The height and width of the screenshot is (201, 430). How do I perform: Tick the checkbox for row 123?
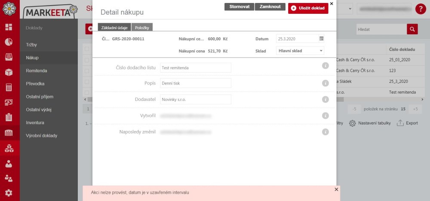pyautogui.click(x=87, y=71)
